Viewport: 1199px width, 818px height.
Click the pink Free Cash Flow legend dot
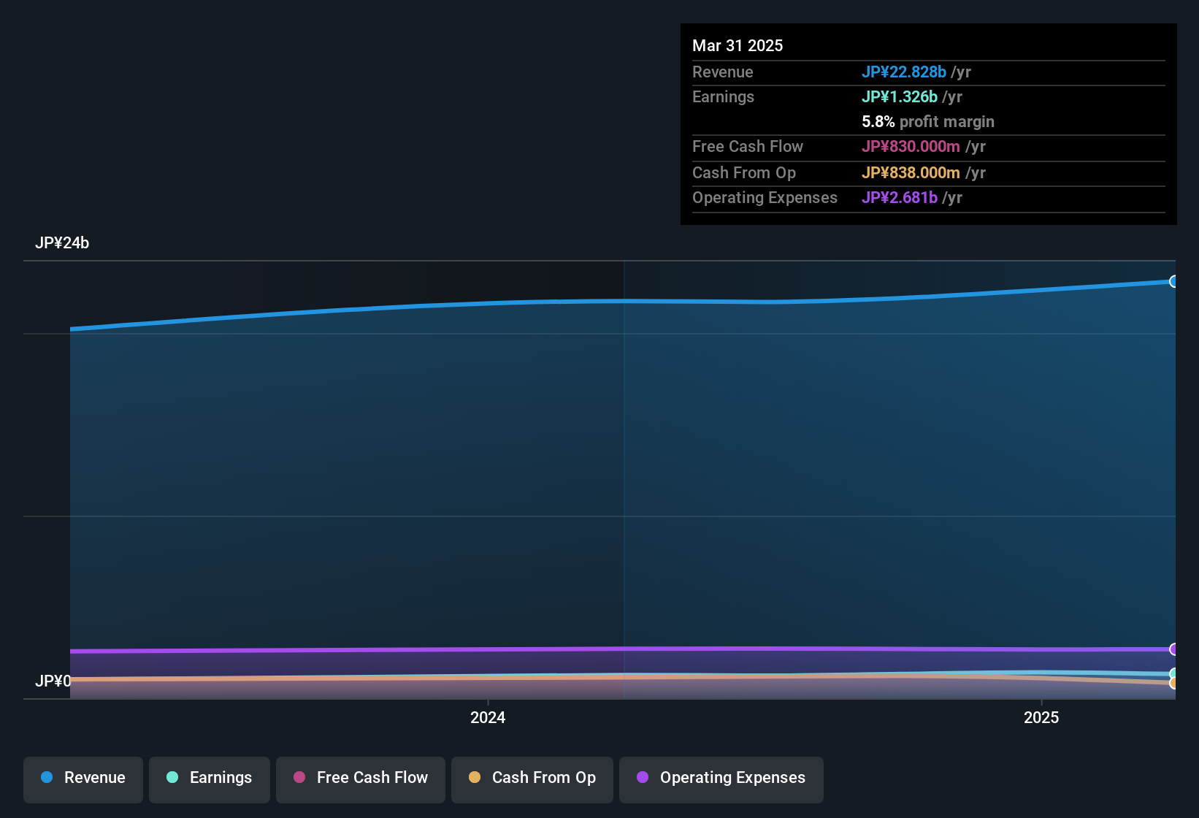(x=299, y=777)
